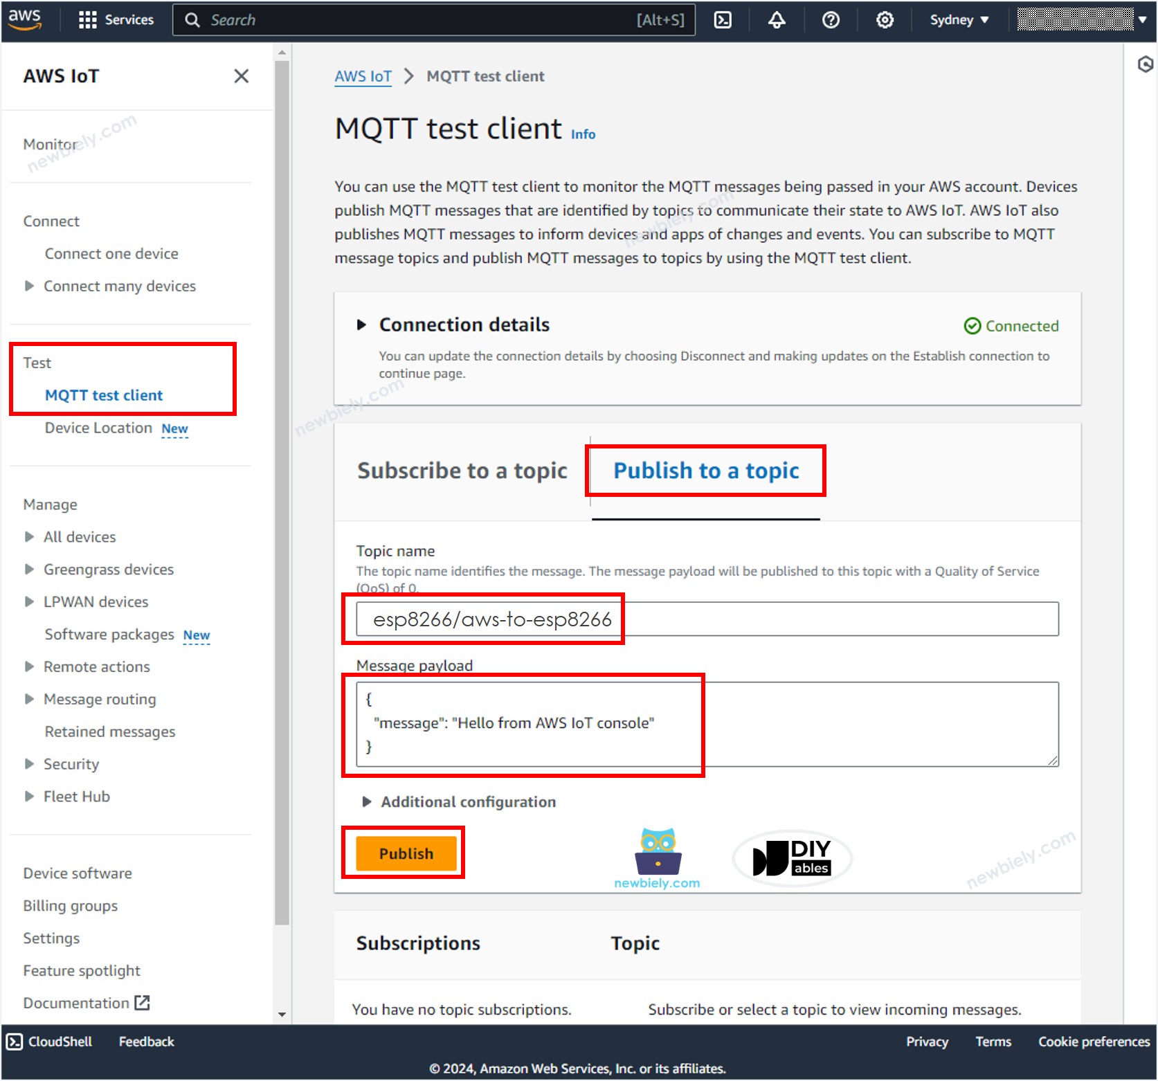Click the AWS logo to go home

pos(25,19)
